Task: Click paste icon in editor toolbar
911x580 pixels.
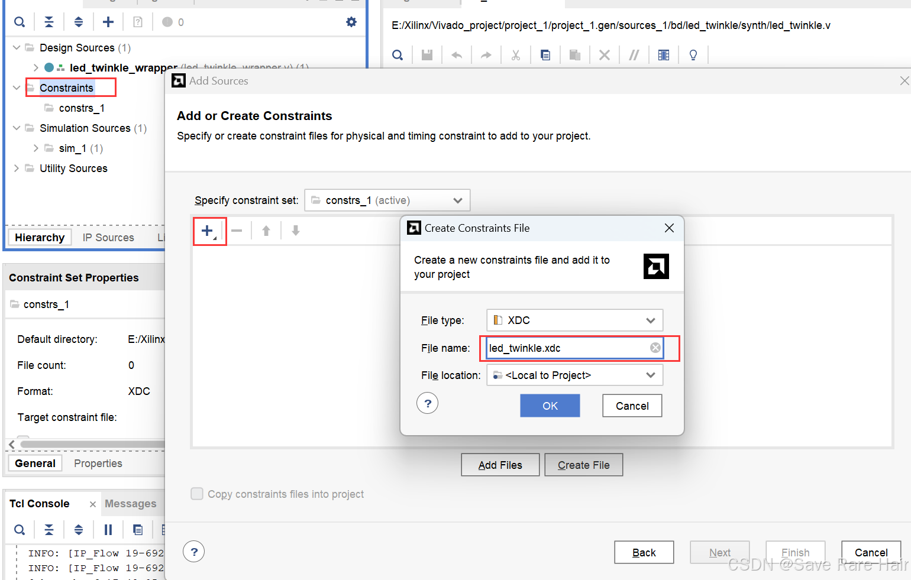Action: point(575,55)
